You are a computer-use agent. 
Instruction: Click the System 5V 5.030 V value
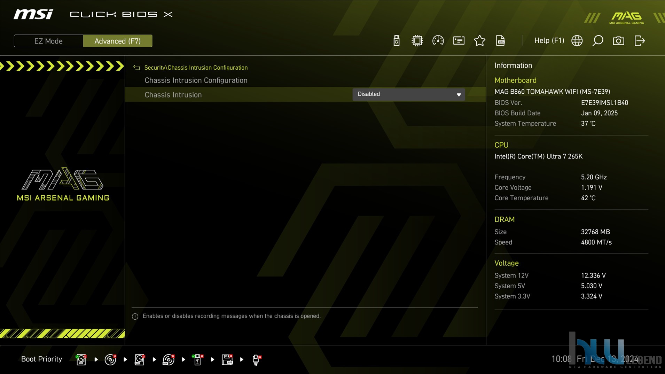592,286
